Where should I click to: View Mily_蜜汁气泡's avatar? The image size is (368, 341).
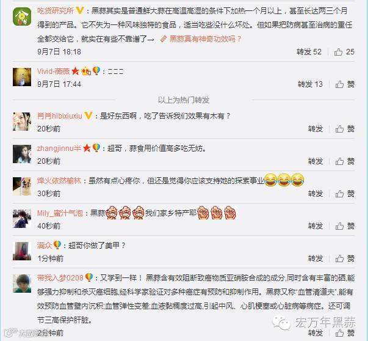[22, 219]
